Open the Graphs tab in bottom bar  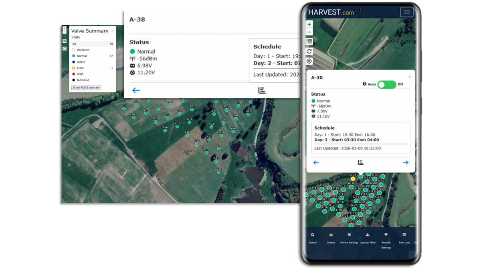tap(331, 238)
